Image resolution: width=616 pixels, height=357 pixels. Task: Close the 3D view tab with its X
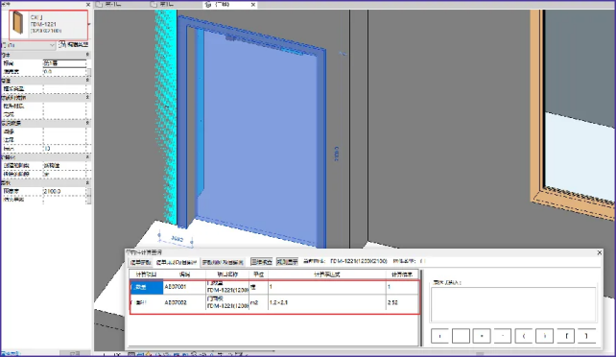coord(253,5)
